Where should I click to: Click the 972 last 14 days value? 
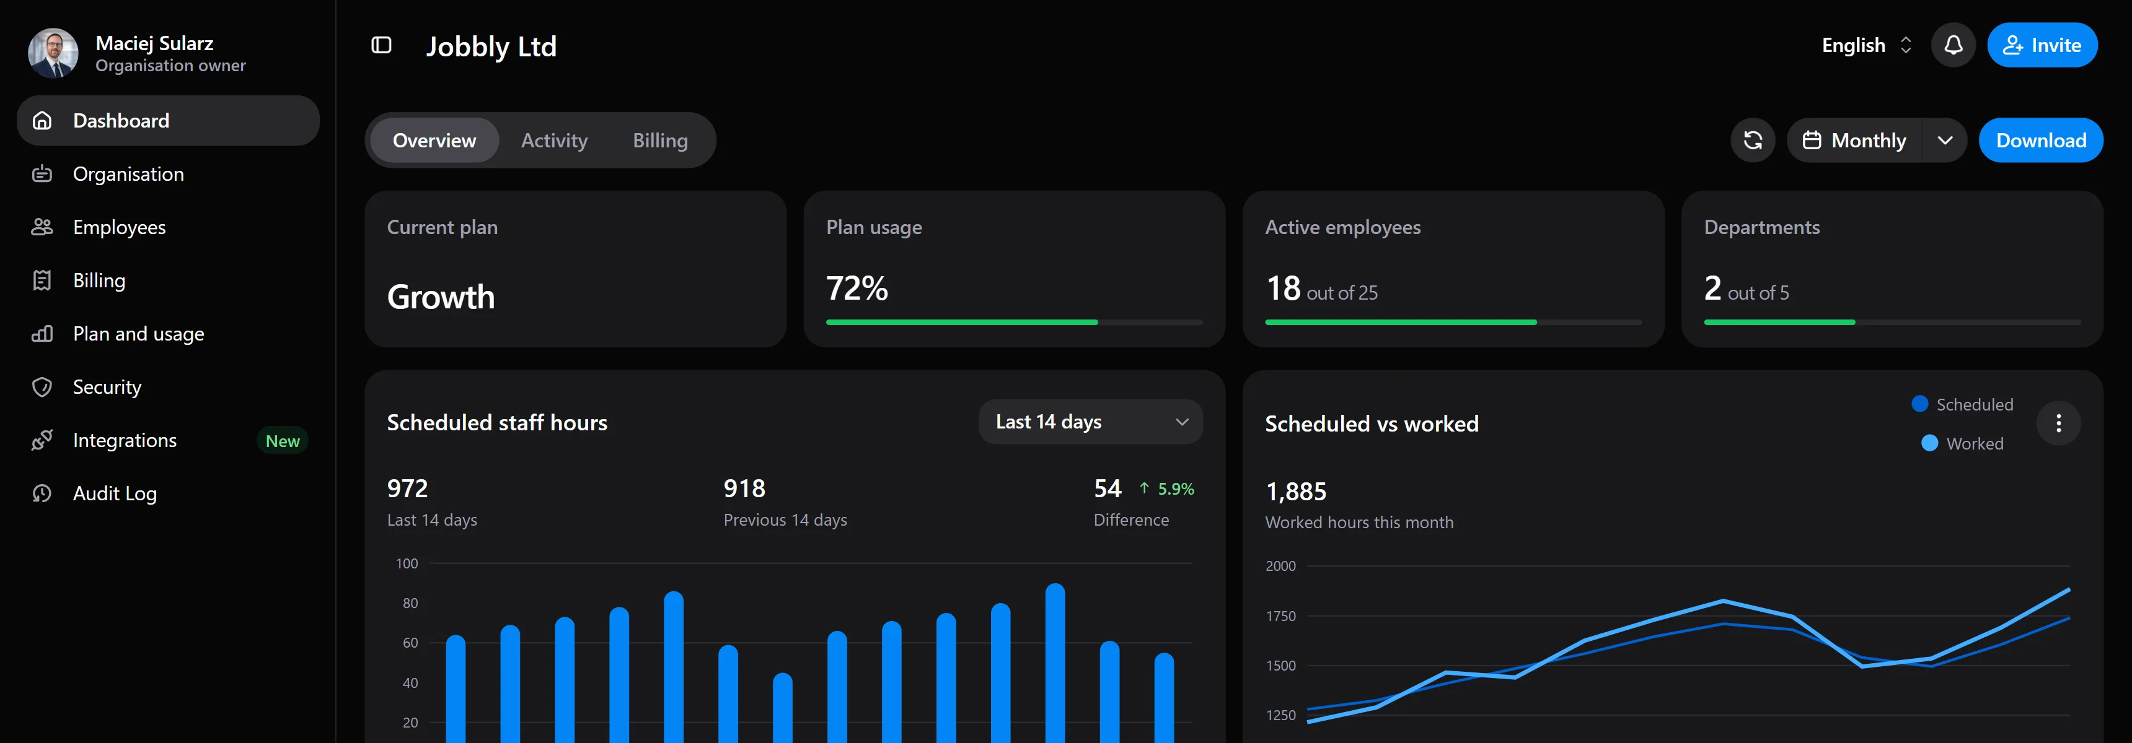[x=407, y=489]
